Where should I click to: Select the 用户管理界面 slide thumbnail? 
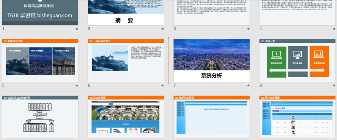click(x=298, y=117)
